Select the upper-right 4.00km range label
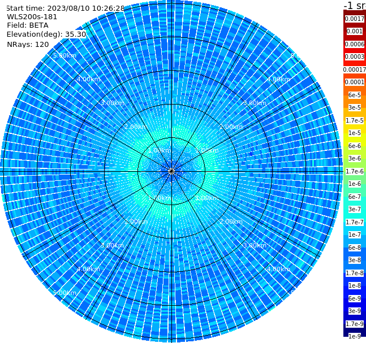 point(279,79)
